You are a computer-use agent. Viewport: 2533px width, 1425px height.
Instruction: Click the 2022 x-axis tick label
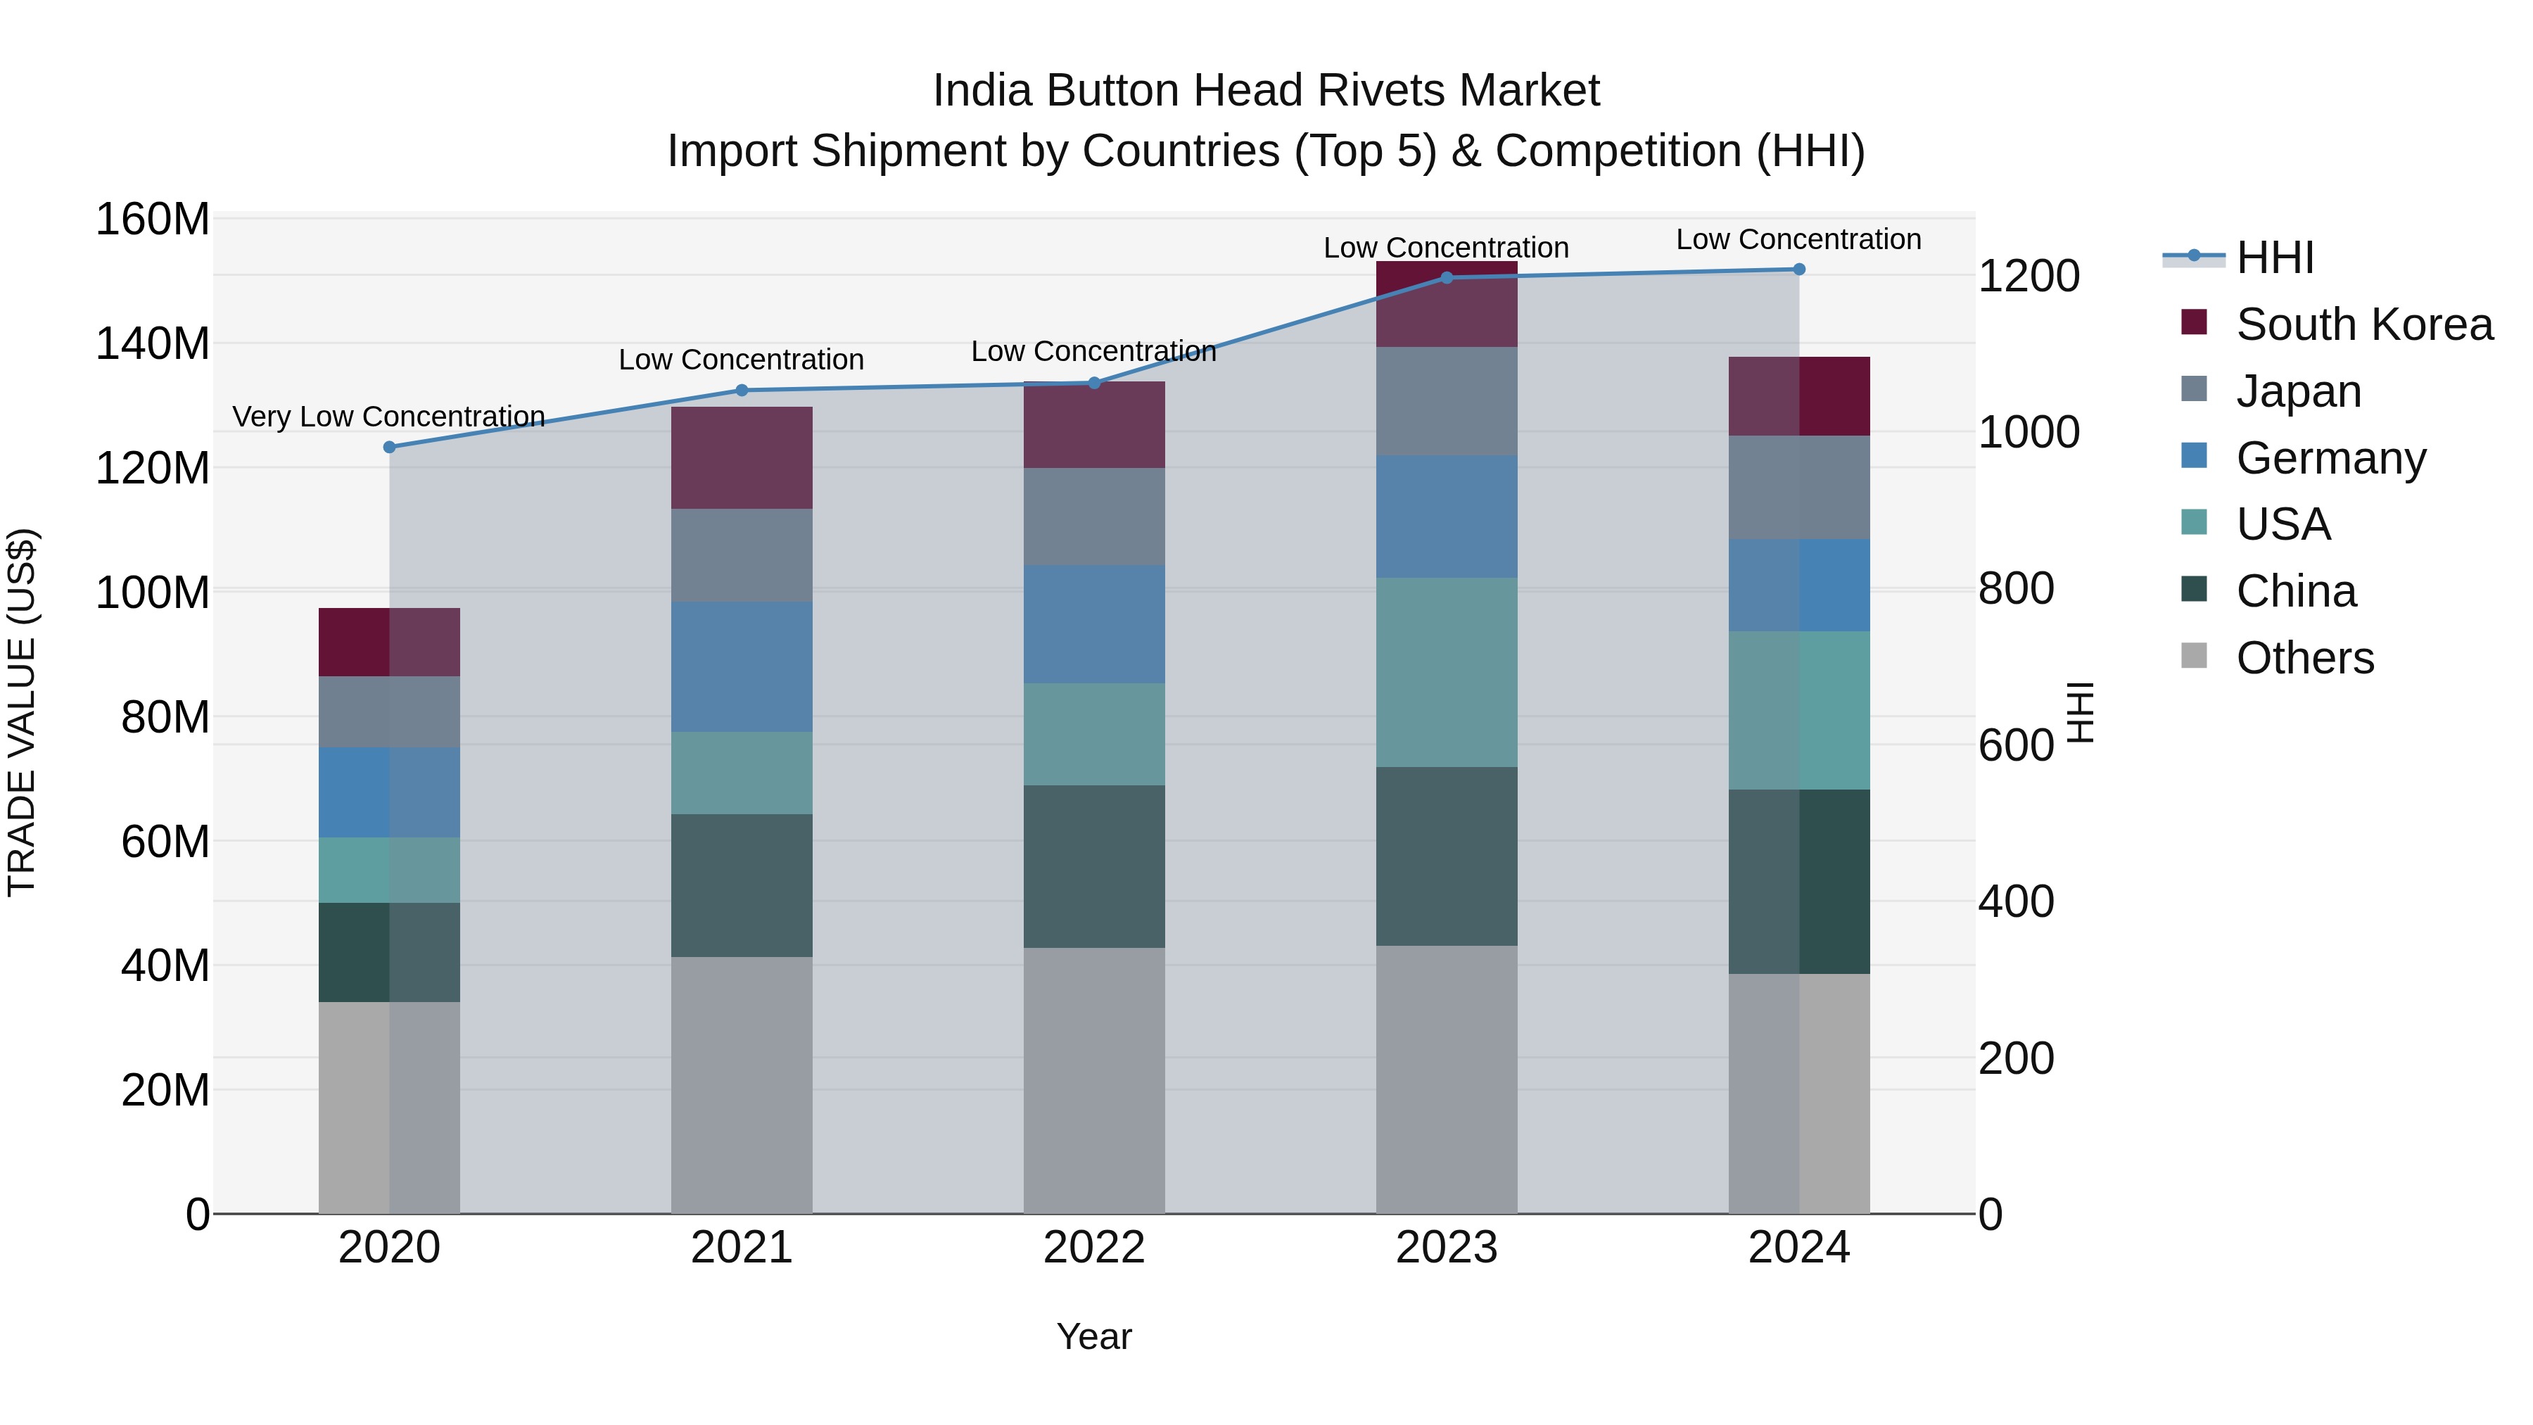point(1094,1248)
